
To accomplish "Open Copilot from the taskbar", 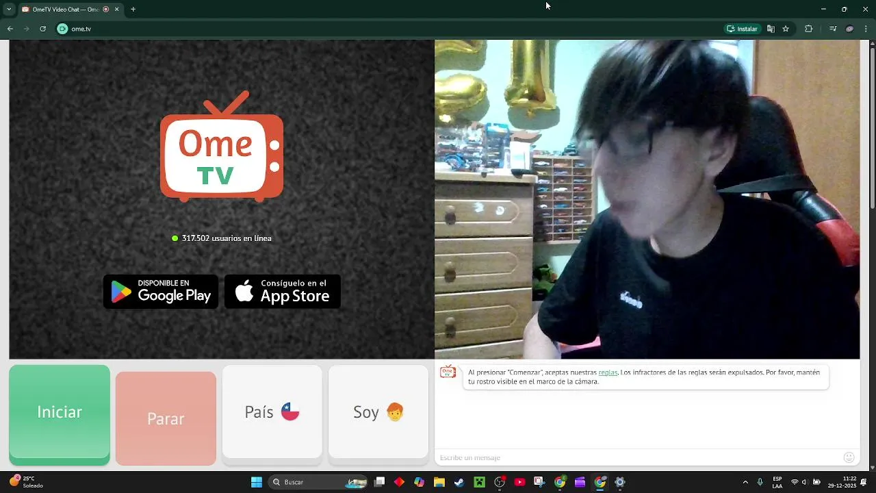I will click(419, 482).
